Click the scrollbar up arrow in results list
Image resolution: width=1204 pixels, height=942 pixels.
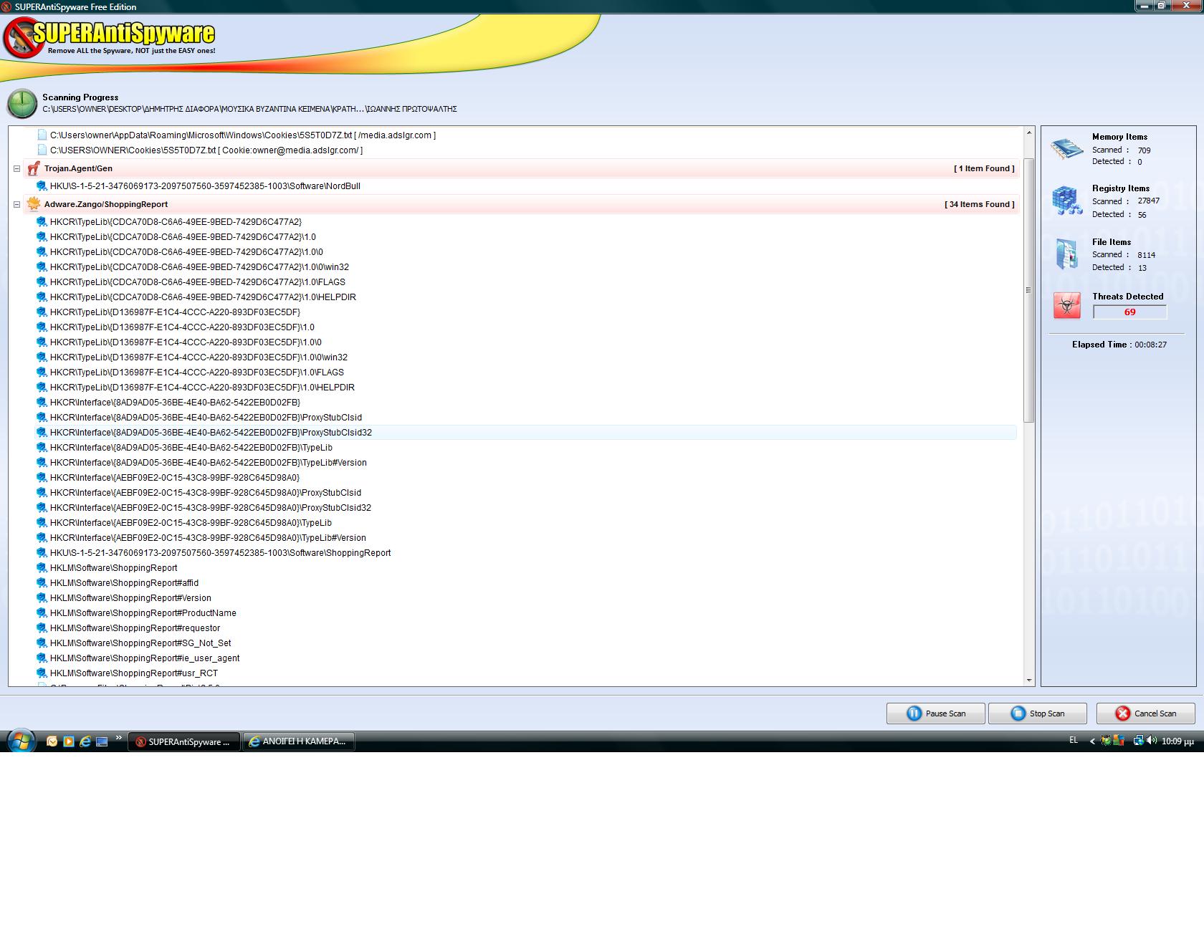pos(1029,133)
